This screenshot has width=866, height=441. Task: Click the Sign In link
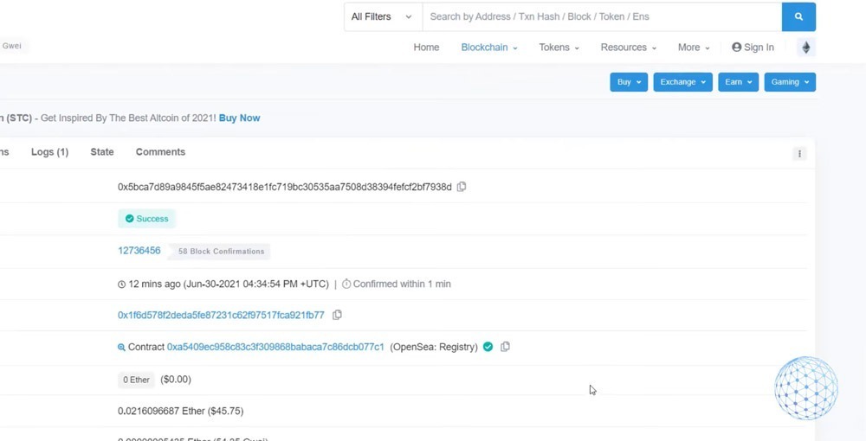pyautogui.click(x=753, y=48)
